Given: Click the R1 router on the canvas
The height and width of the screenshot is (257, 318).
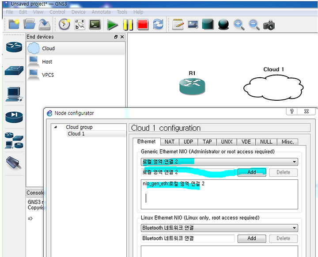Looking at the screenshot, I should pos(192,86).
